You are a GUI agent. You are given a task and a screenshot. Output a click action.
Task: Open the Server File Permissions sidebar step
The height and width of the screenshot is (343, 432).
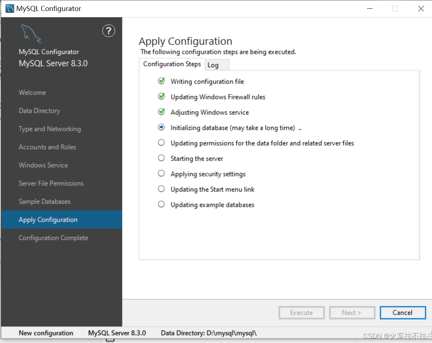click(x=51, y=183)
